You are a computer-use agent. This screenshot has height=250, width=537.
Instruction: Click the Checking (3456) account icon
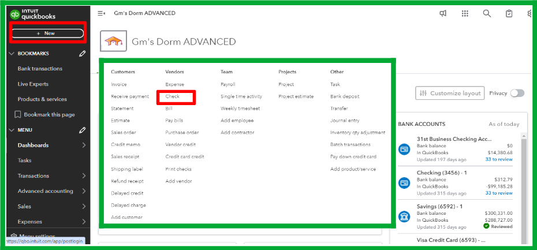[404, 183]
